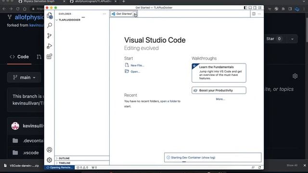308x173 pixels.
Task: Click the Opening Remote status bar item
Action: (60, 168)
